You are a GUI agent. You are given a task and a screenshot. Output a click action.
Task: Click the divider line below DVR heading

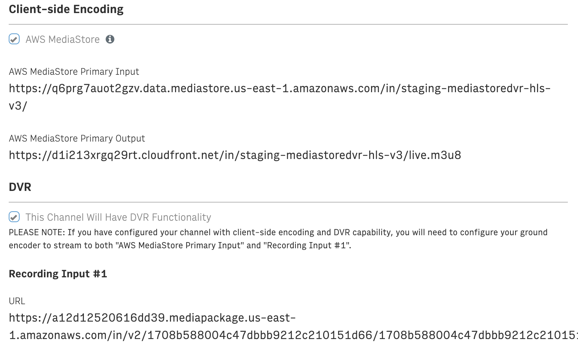point(288,202)
